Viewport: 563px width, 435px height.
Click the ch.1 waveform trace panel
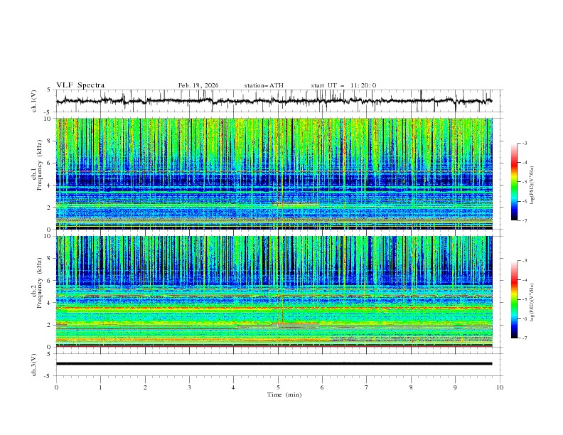(x=279, y=101)
